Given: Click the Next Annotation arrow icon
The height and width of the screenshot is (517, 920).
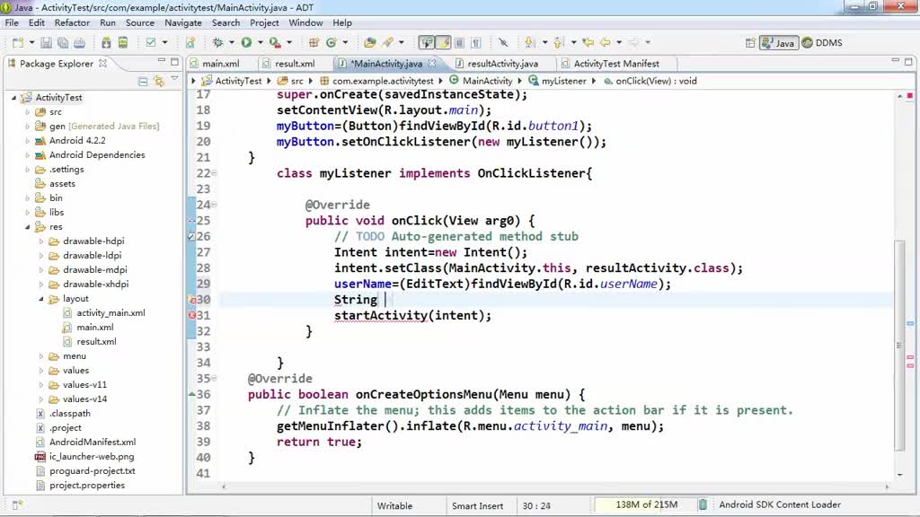Looking at the screenshot, I should [530, 43].
